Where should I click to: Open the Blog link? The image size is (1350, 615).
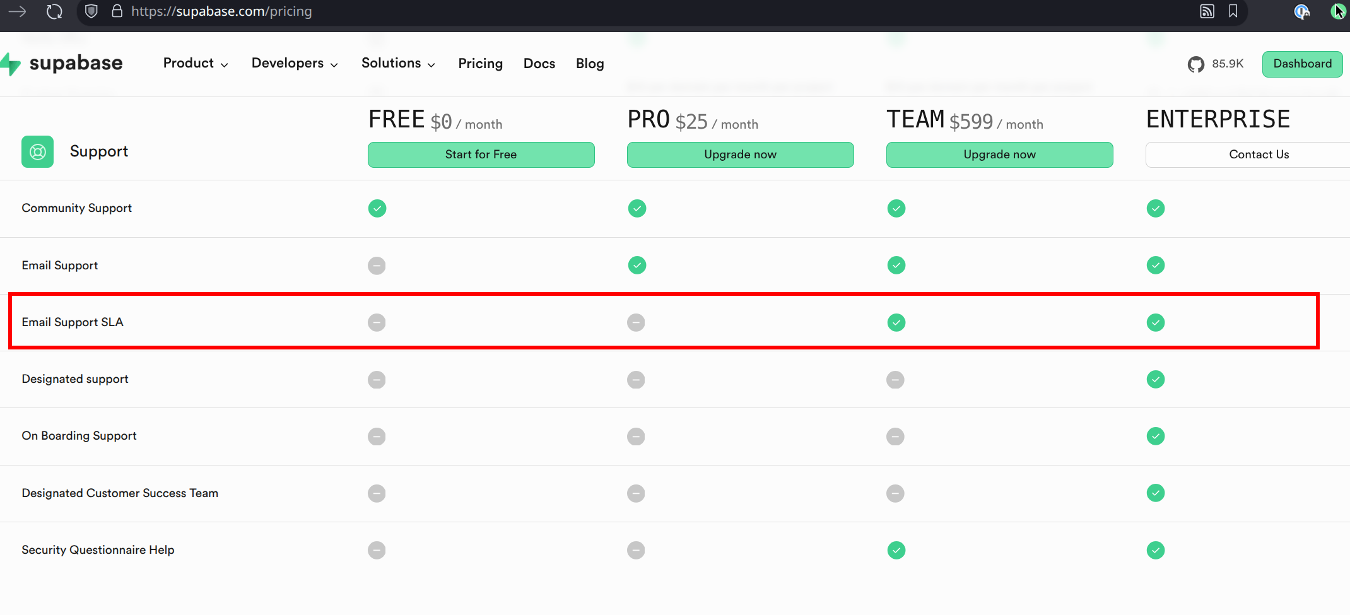(x=590, y=64)
